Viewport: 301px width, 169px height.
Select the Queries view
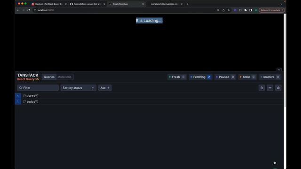pos(49,77)
